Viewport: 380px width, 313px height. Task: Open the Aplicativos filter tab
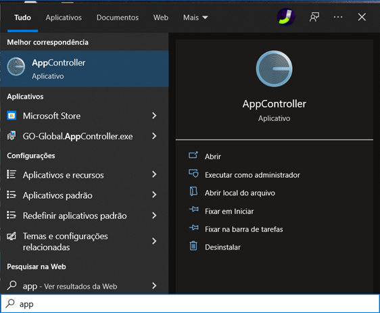64,18
